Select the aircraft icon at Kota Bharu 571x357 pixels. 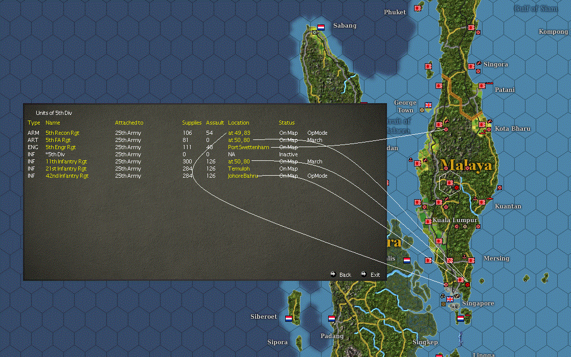[489, 121]
